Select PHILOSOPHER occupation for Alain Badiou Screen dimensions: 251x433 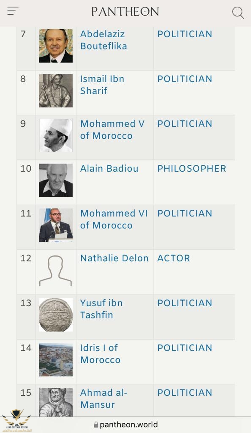click(192, 168)
